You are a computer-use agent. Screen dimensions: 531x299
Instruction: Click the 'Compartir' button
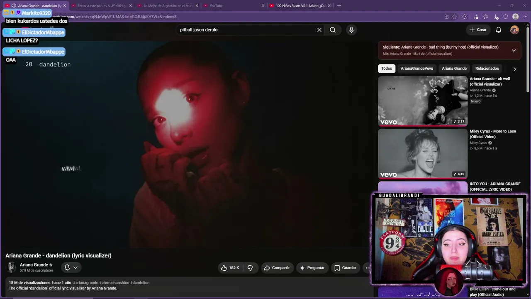coord(277,268)
